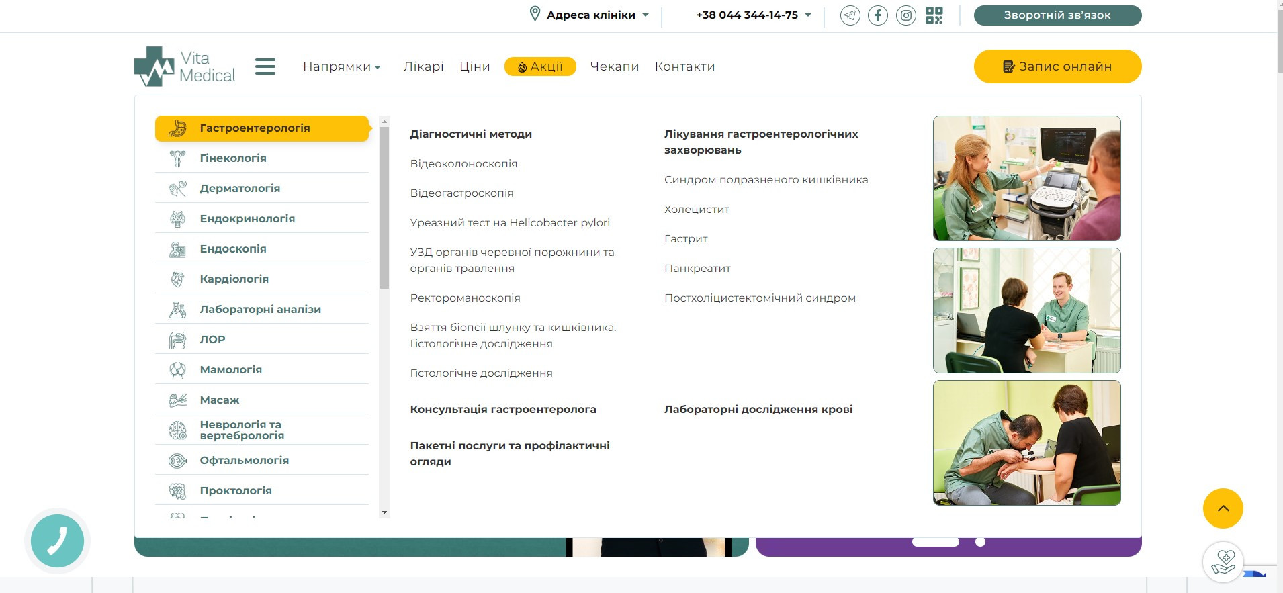Select Гінекологія in the directions list
This screenshot has height=593, width=1283.
click(232, 158)
